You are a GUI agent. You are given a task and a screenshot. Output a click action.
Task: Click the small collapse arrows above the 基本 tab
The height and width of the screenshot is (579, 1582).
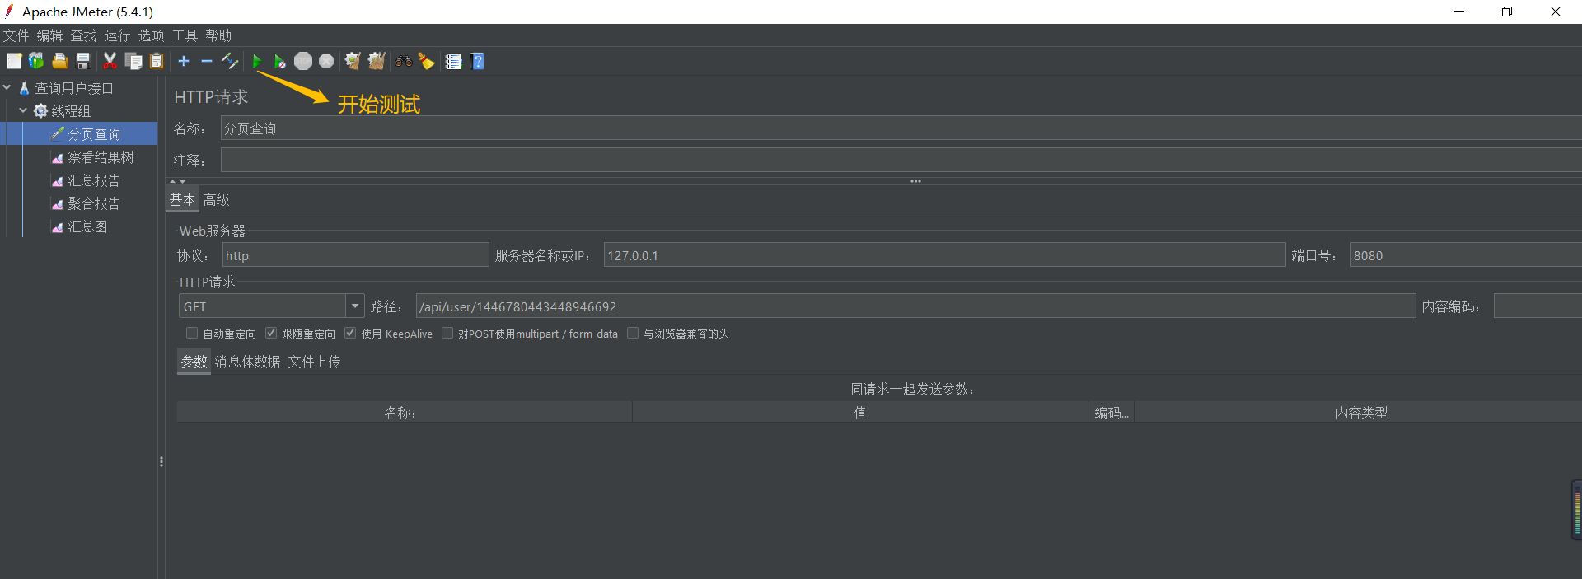[178, 181]
